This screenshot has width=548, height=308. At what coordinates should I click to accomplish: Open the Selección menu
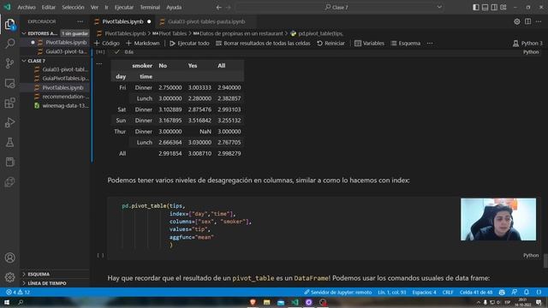click(73, 8)
